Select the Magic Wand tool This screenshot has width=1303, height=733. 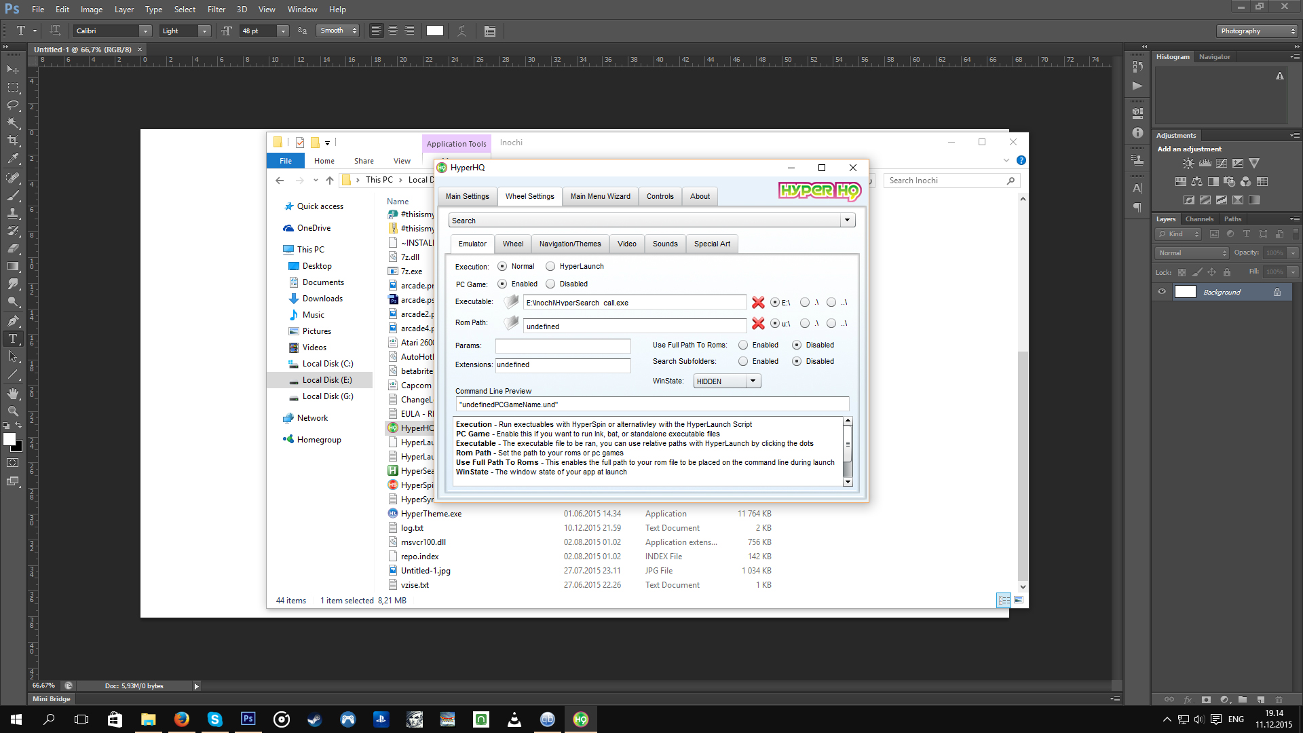(x=13, y=122)
